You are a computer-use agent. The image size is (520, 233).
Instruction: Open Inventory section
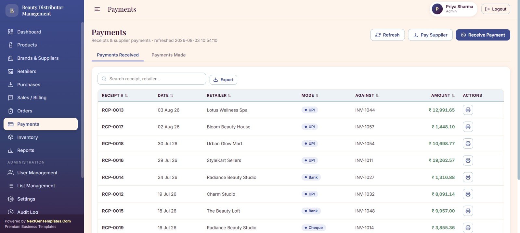[41, 137]
